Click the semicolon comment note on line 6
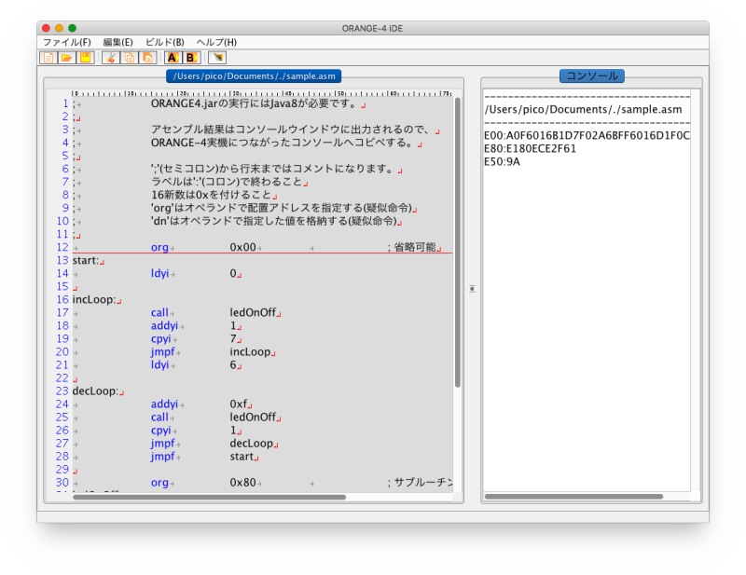The width and height of the screenshot is (746, 575). click(273, 169)
